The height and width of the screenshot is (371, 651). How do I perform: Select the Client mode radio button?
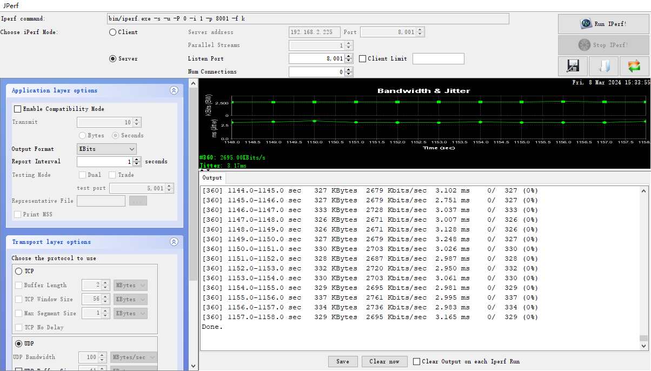pos(112,32)
